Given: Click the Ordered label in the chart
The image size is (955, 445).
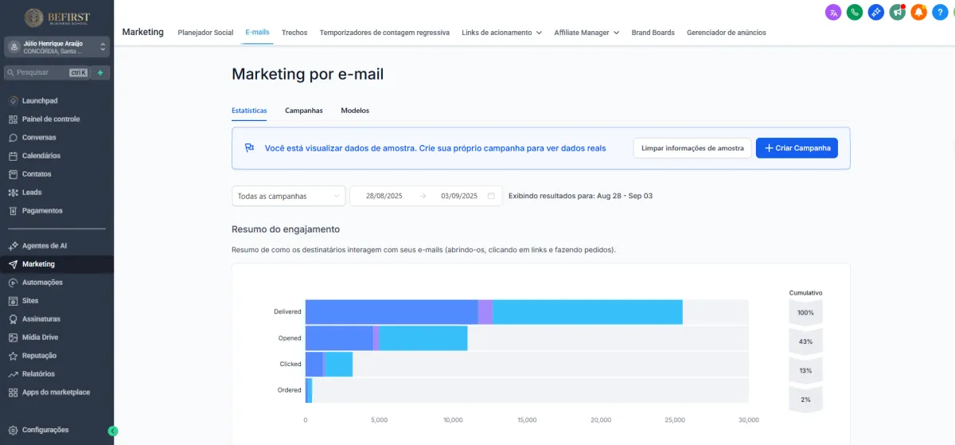Looking at the screenshot, I should 289,390.
